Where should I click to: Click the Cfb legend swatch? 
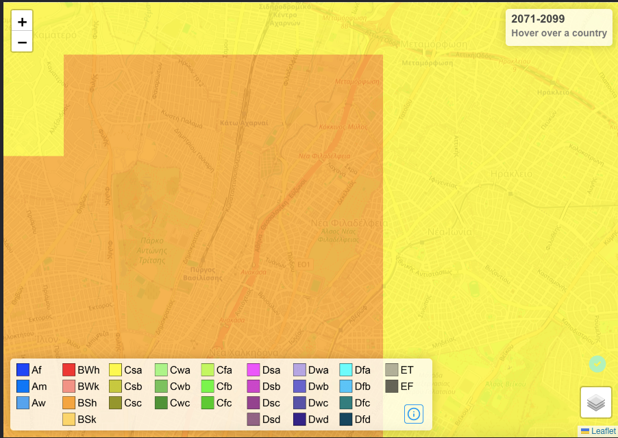tap(208, 387)
